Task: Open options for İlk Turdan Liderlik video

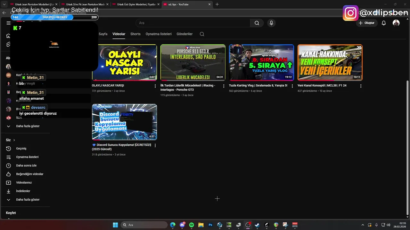Action: [x=224, y=86]
